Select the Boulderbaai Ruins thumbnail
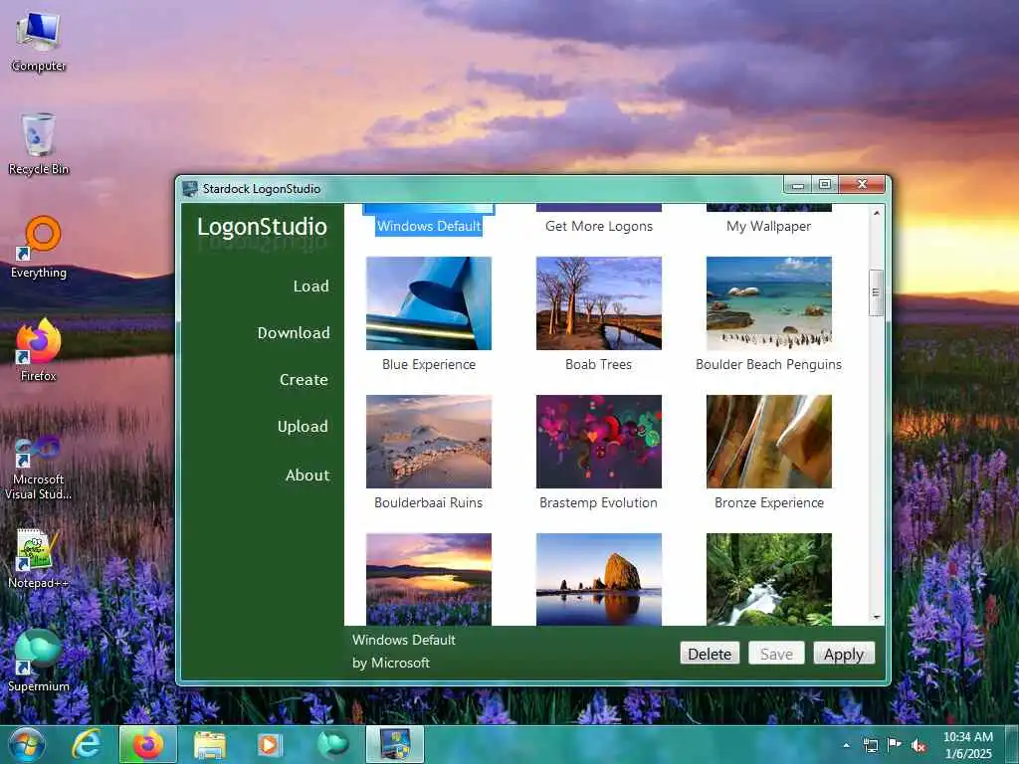1019x764 pixels. 429,442
